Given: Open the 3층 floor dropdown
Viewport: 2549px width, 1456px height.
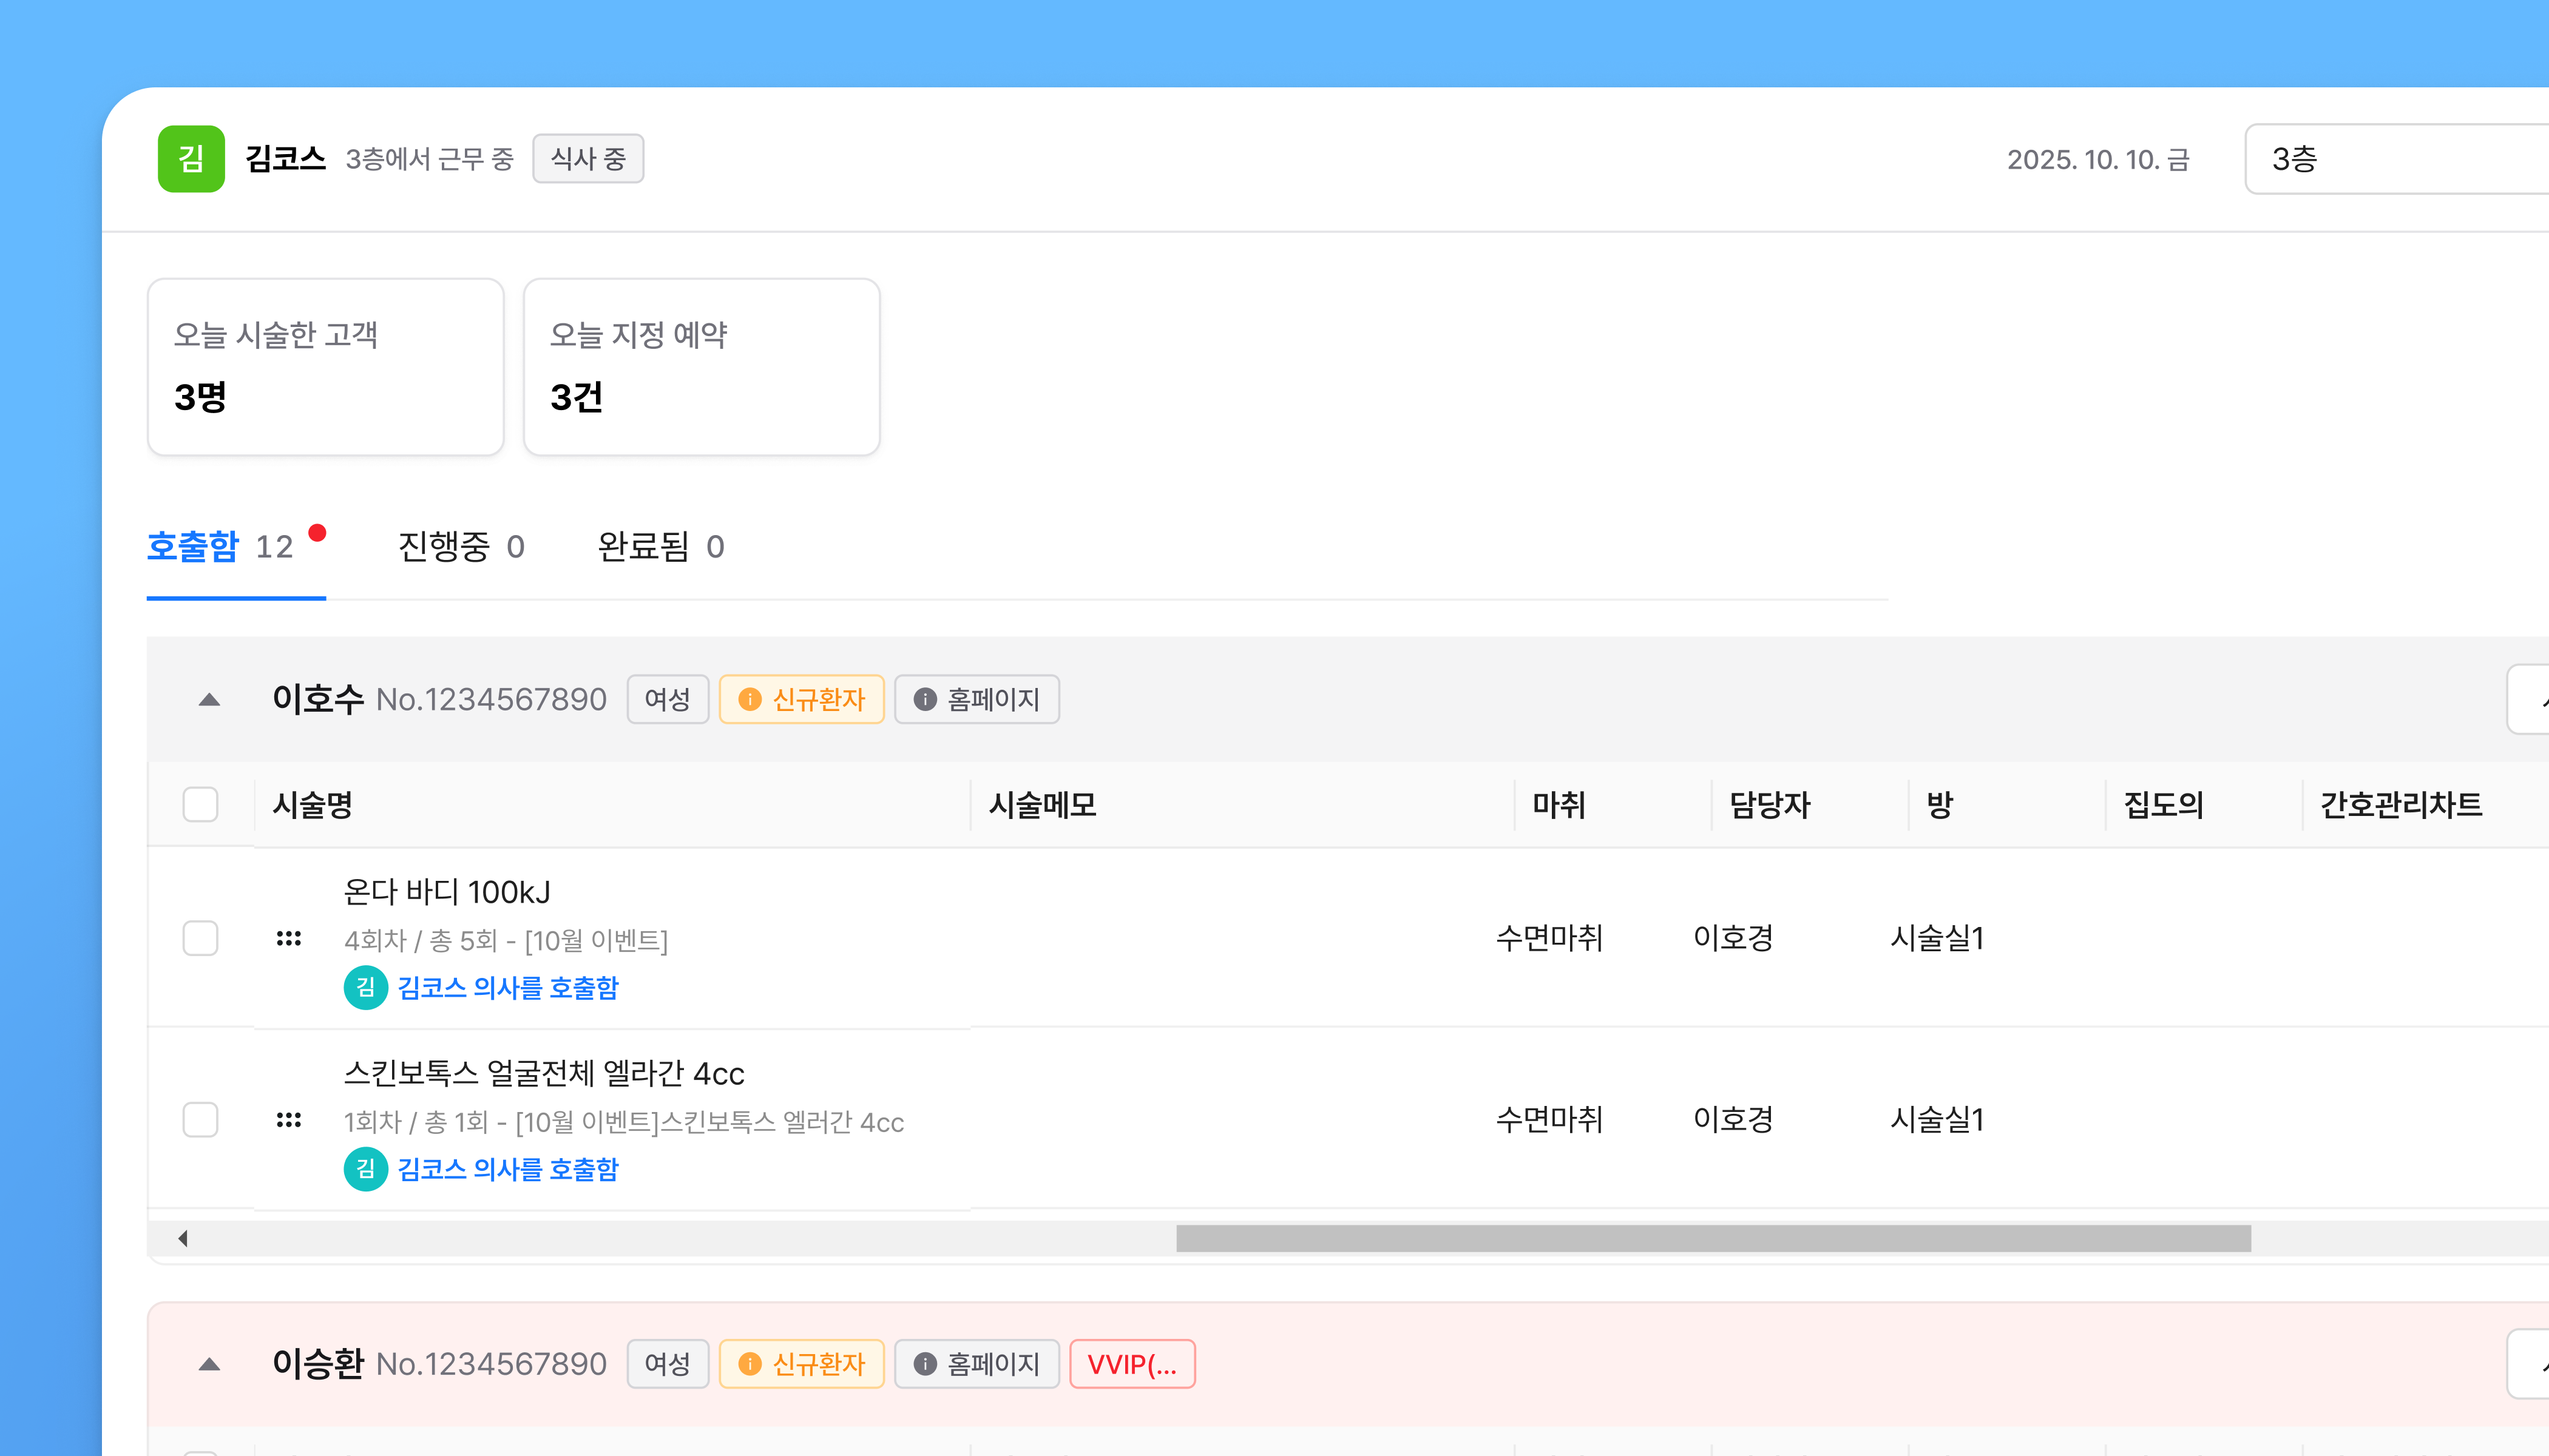Looking at the screenshot, I should click(x=2401, y=158).
